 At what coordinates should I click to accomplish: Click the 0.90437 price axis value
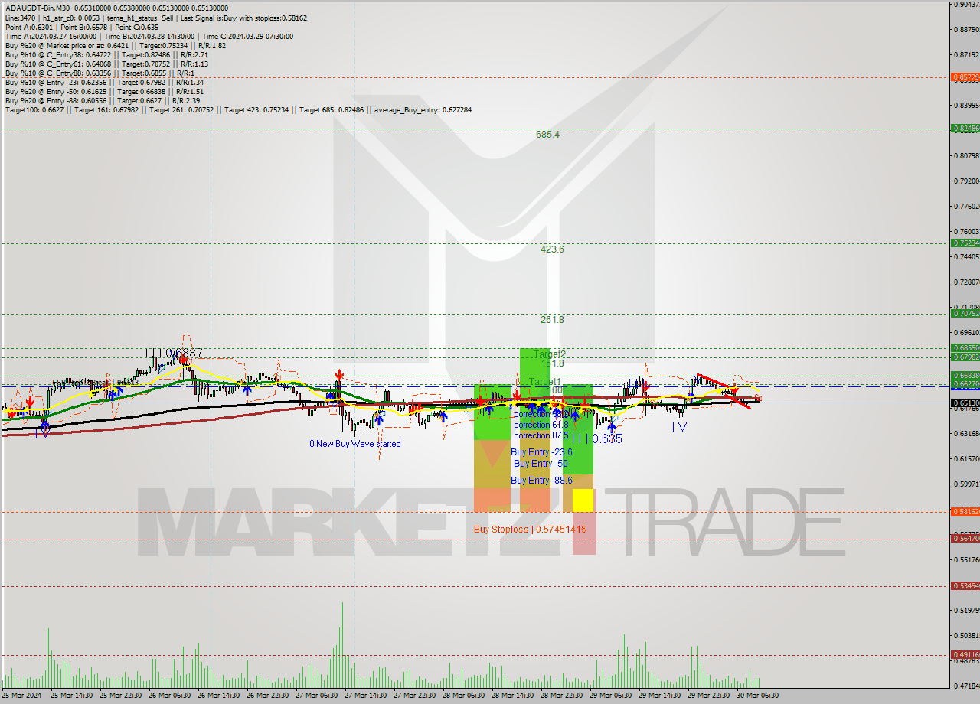tap(966, 4)
